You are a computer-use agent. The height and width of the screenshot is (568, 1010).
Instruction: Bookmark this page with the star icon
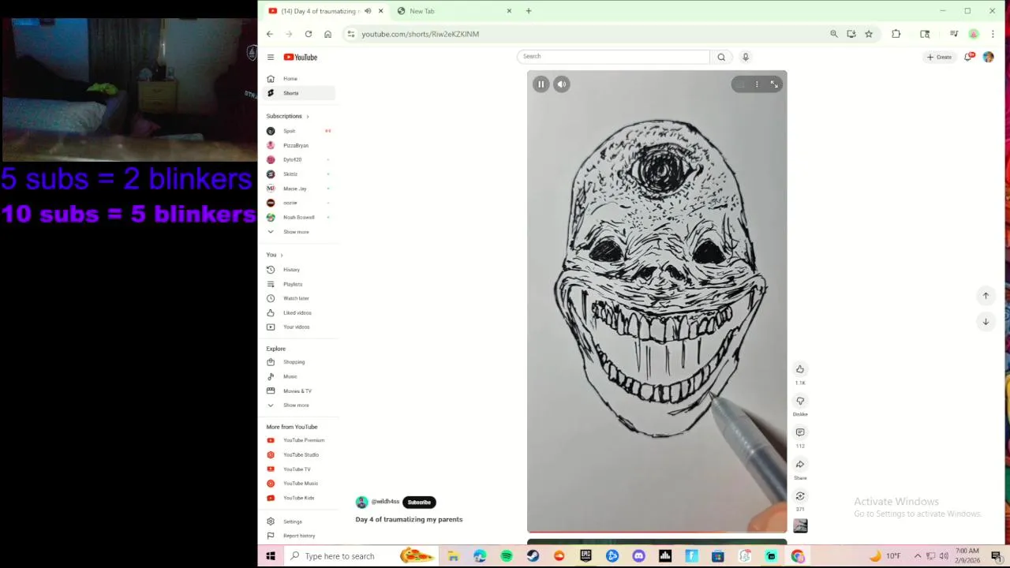click(x=869, y=34)
